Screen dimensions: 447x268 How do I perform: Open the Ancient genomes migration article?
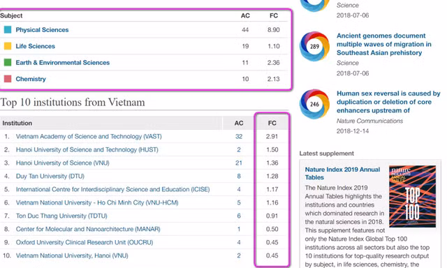[384, 44]
